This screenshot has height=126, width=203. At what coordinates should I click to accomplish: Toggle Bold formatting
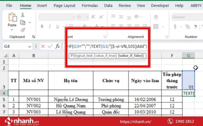[x=42, y=26]
